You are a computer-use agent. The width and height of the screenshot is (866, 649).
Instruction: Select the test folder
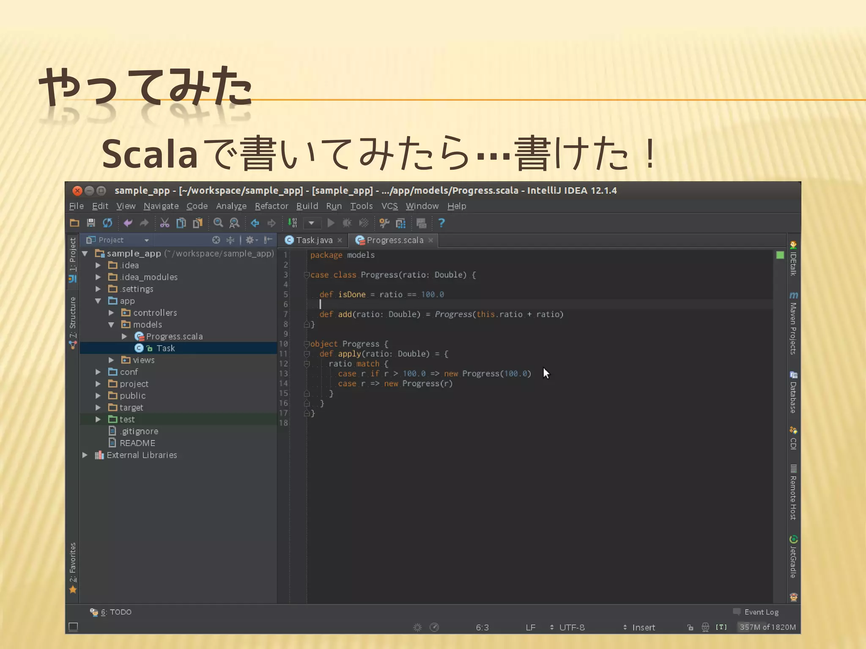pos(127,419)
